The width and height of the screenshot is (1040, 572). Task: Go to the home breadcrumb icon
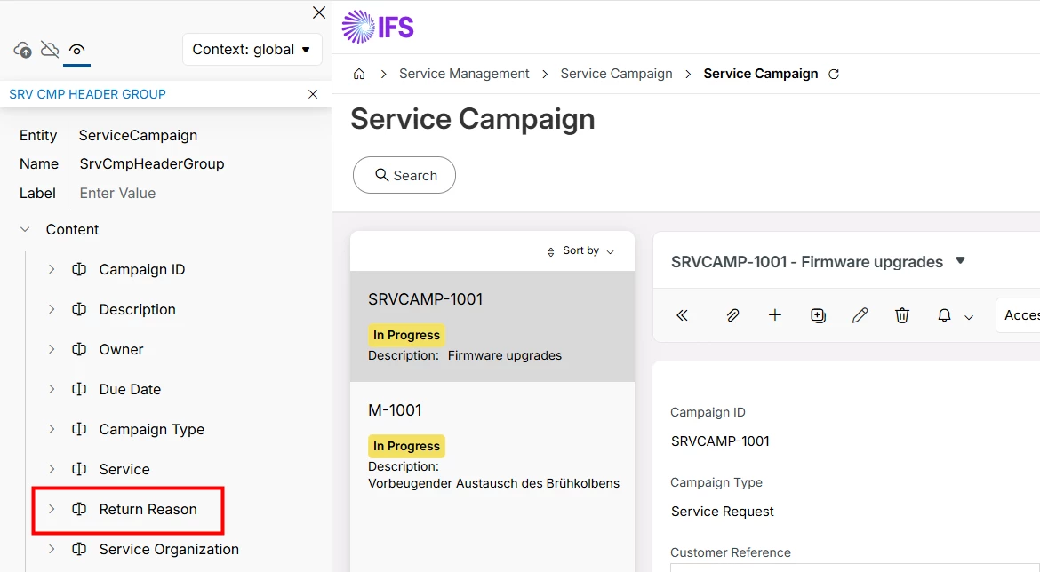click(359, 75)
